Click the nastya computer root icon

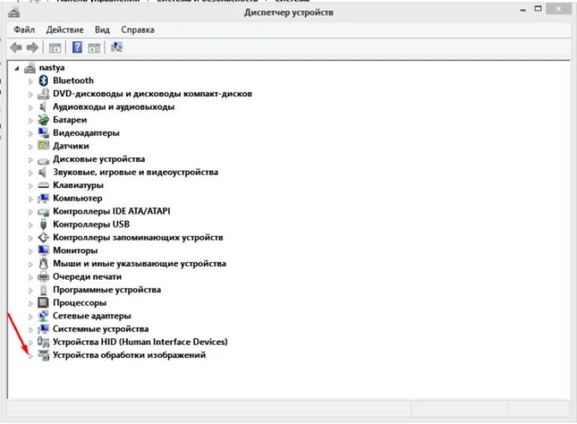(x=29, y=68)
